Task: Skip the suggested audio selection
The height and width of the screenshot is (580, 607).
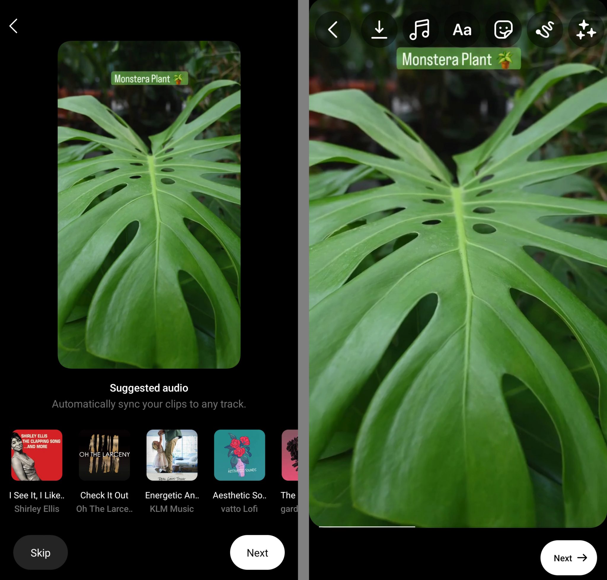Action: coord(41,552)
